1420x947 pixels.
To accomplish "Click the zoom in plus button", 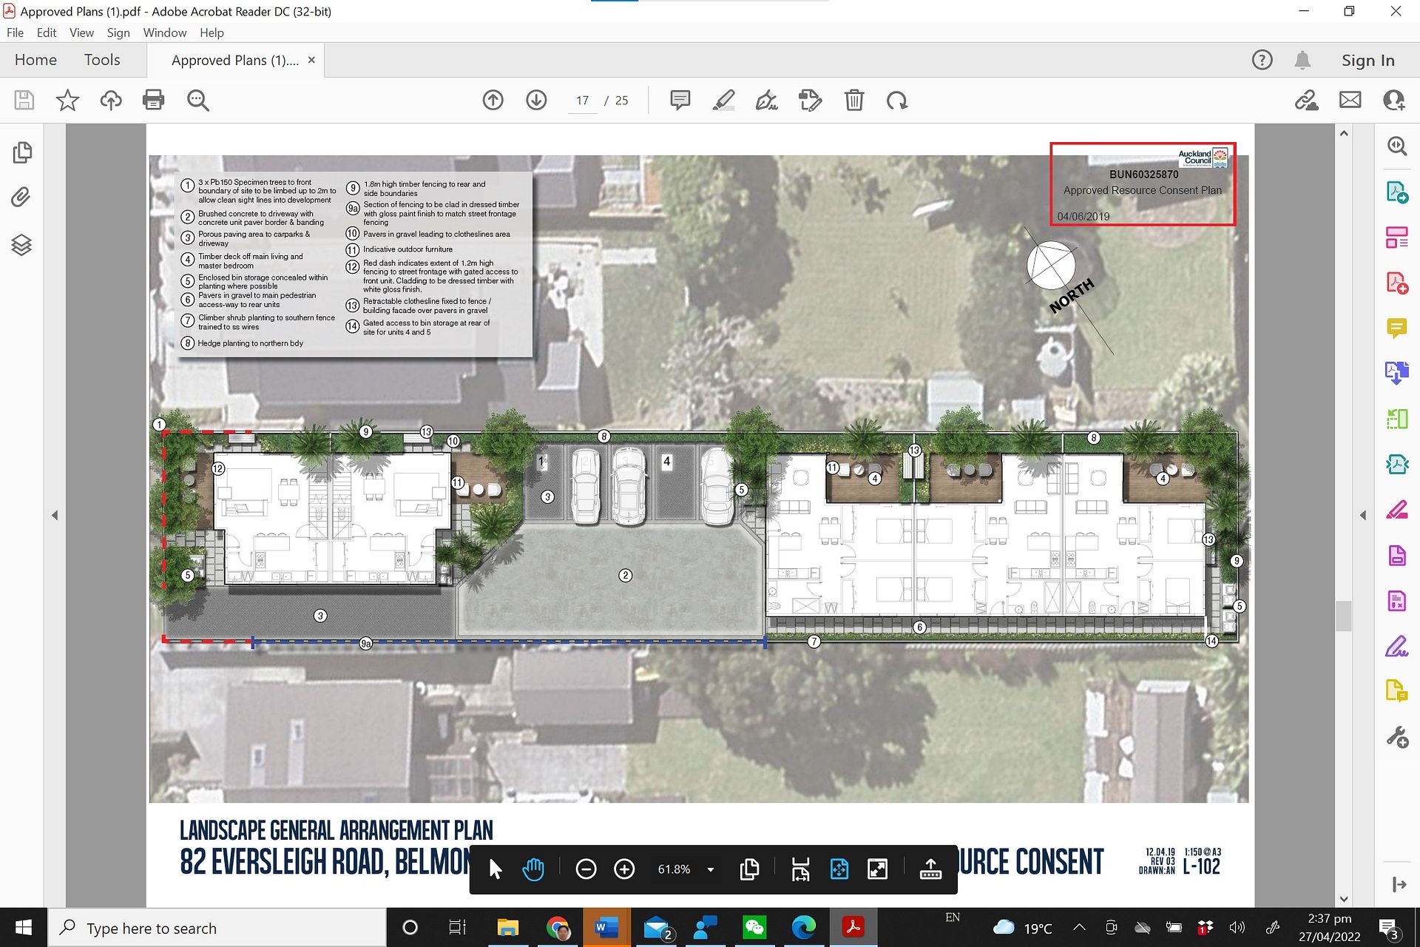I will tap(624, 869).
